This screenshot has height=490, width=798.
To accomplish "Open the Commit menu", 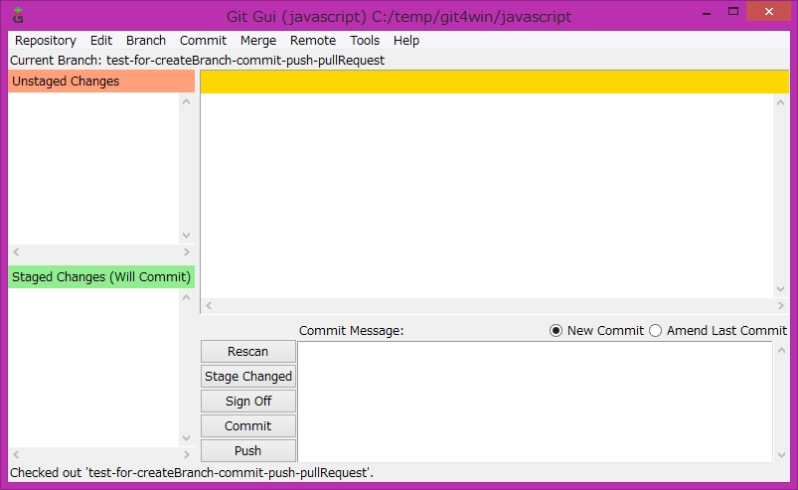I will 203,40.
